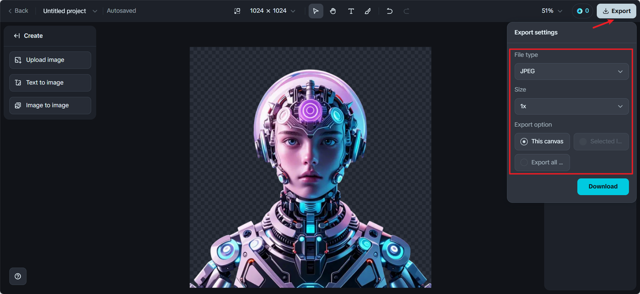The height and width of the screenshot is (294, 640).
Task: Choose the Select arrow tool
Action: pos(316,11)
